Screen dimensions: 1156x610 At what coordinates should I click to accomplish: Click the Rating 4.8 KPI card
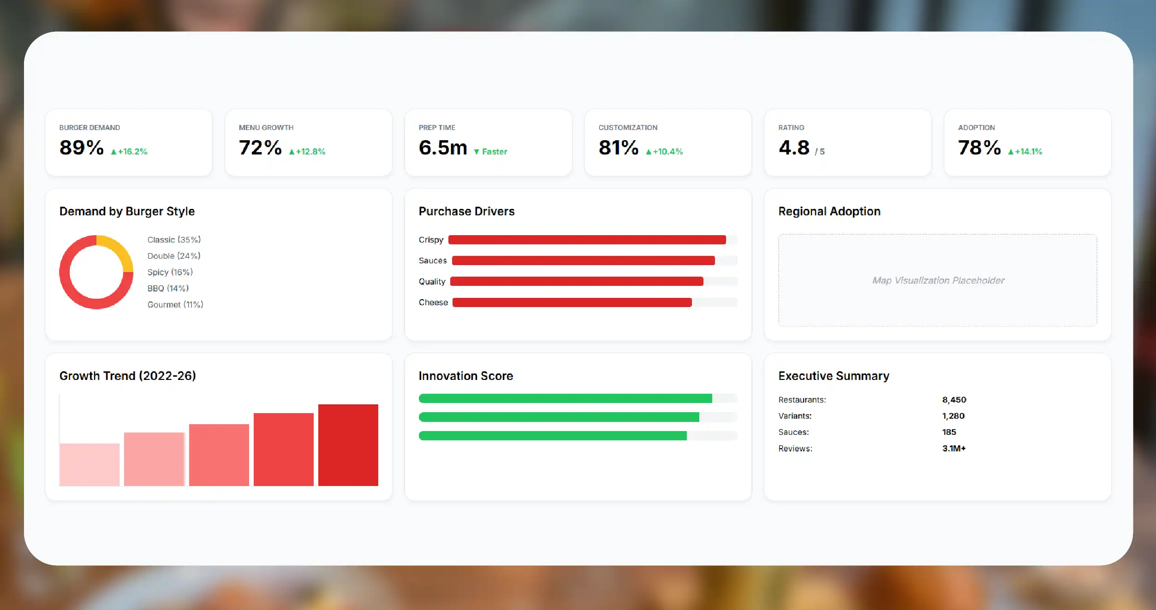pyautogui.click(x=847, y=142)
